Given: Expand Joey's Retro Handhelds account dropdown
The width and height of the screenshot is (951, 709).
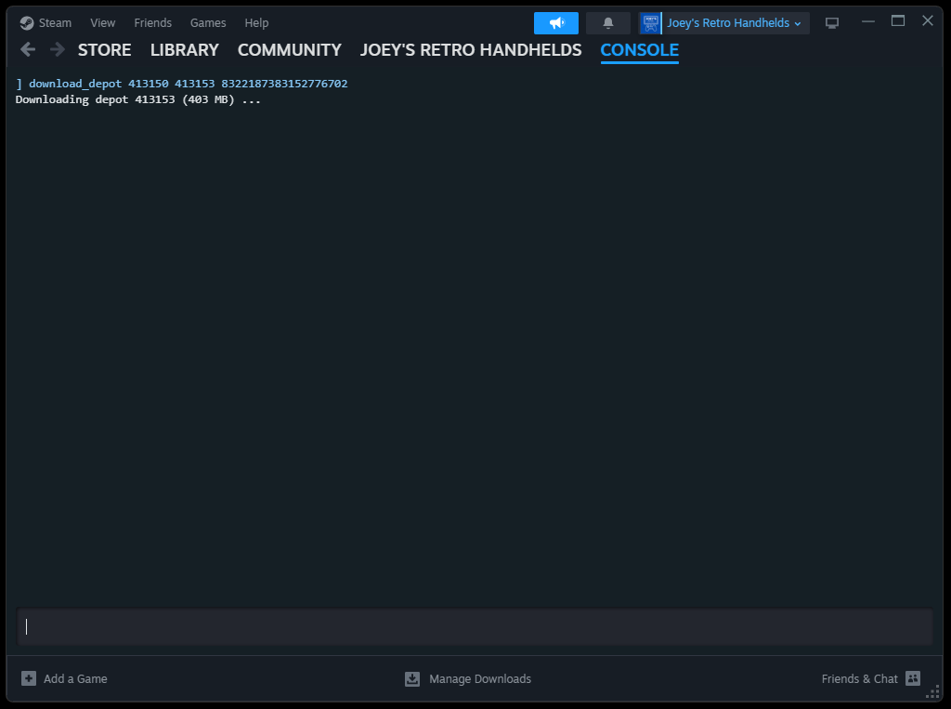Looking at the screenshot, I should click(734, 23).
